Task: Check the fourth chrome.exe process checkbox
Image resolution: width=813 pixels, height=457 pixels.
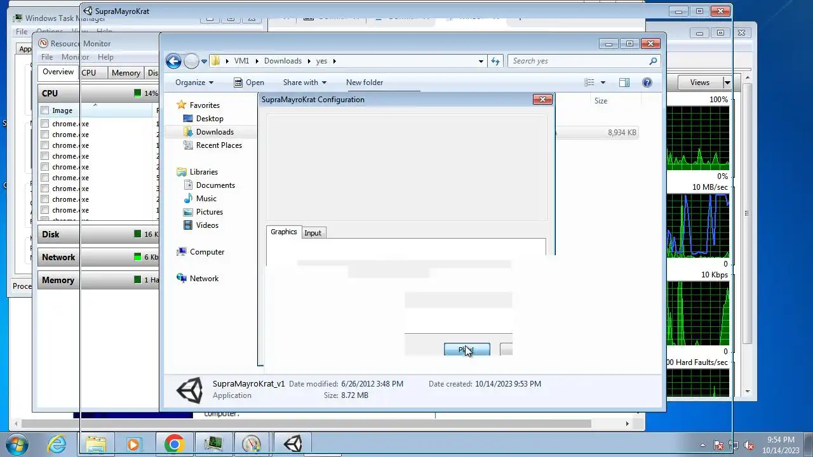Action: point(44,156)
